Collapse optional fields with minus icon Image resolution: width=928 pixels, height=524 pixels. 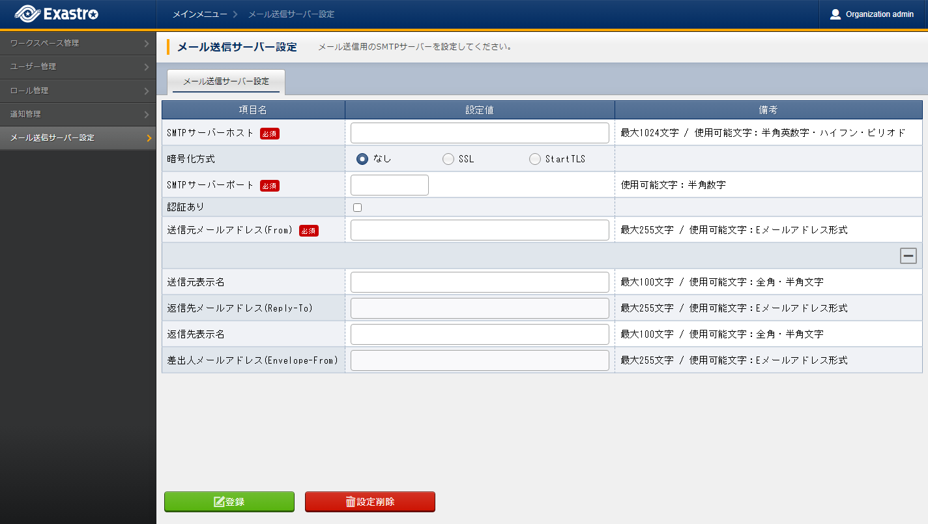tap(908, 255)
